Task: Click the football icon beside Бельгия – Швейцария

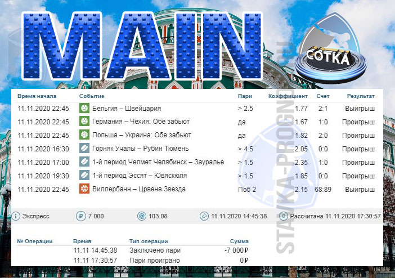Action: (84, 108)
